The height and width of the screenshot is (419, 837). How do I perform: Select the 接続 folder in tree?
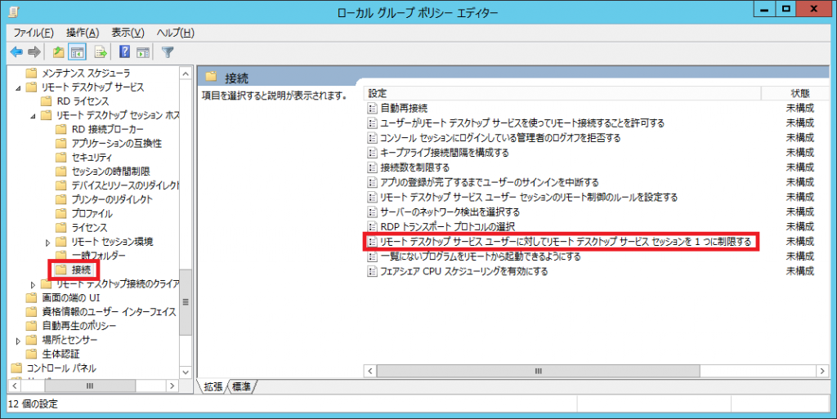tap(81, 270)
